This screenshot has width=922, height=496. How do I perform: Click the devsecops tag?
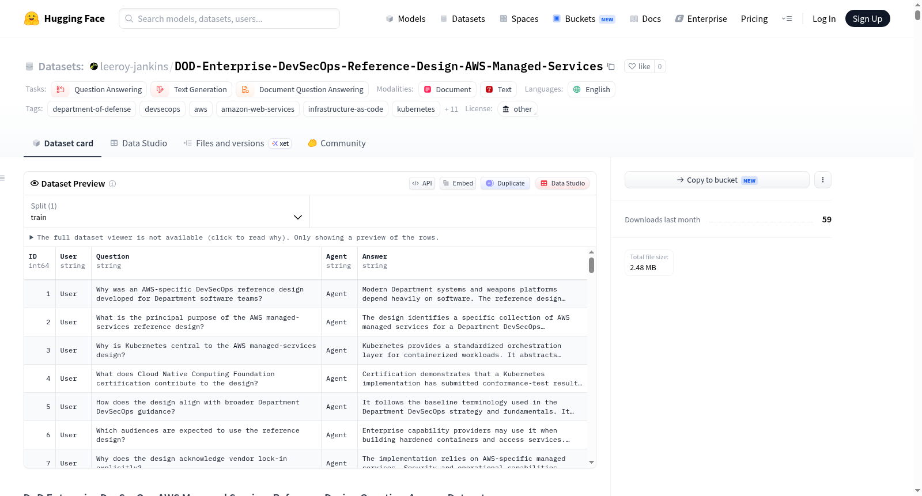pos(163,109)
